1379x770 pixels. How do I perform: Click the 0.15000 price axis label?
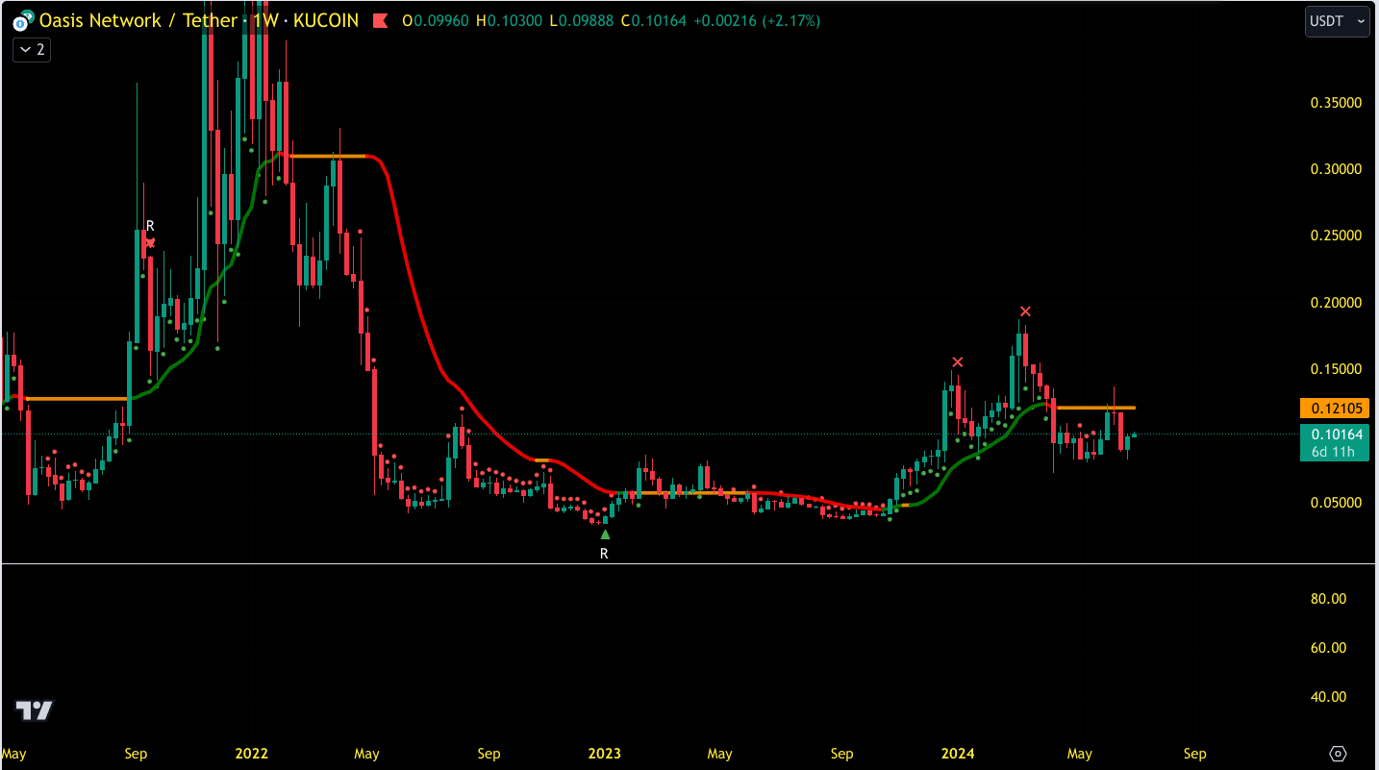pyautogui.click(x=1337, y=369)
